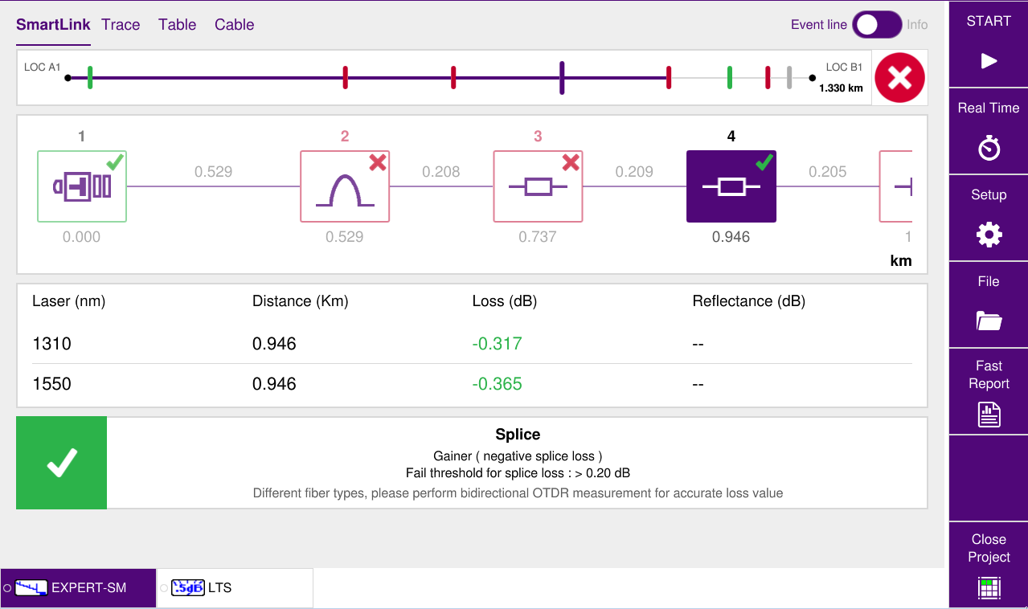Generate a Fast Report via the document icon
This screenshot has height=609, width=1028.
pyautogui.click(x=987, y=414)
